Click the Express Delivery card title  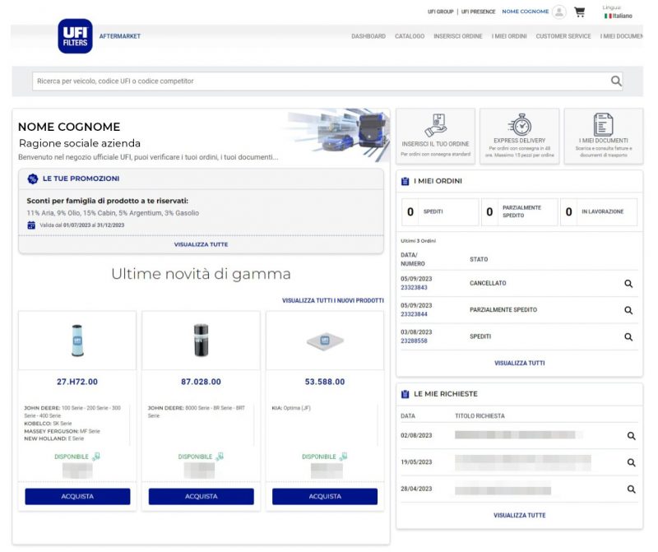tap(520, 141)
